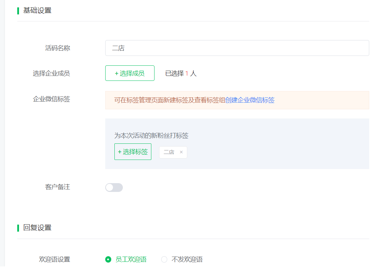This screenshot has height=271, width=390.
Task: Toggle the 客户备注 switch
Action: [x=114, y=187]
